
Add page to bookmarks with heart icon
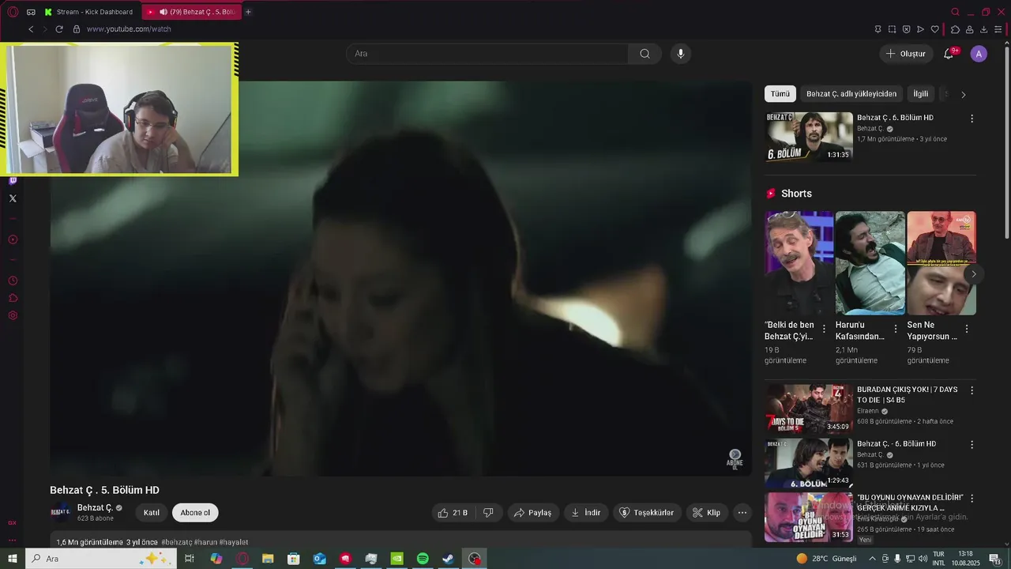click(x=934, y=29)
